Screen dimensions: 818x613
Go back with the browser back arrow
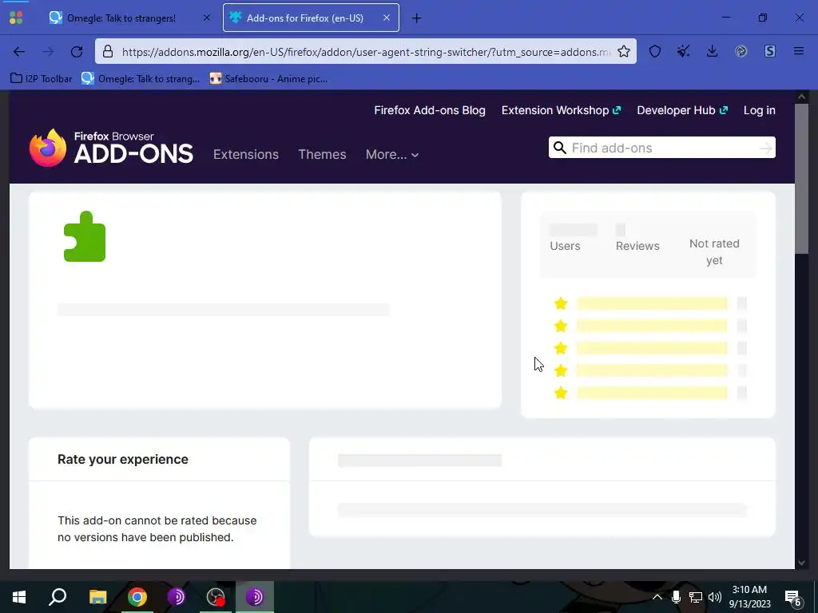tap(19, 52)
